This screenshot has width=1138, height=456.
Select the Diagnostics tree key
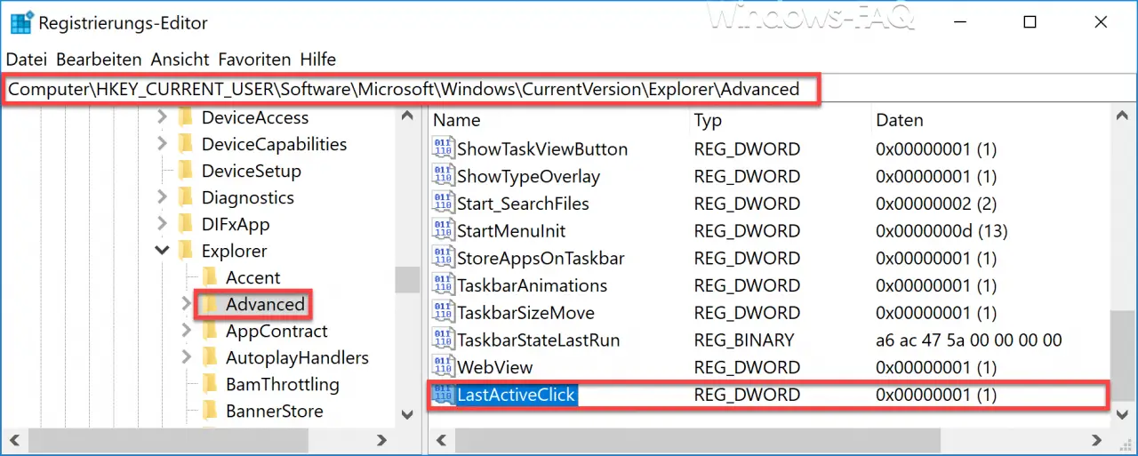(x=247, y=197)
